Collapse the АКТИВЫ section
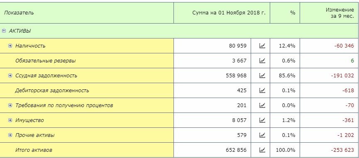The height and width of the screenshot is (158, 359). 4,31
